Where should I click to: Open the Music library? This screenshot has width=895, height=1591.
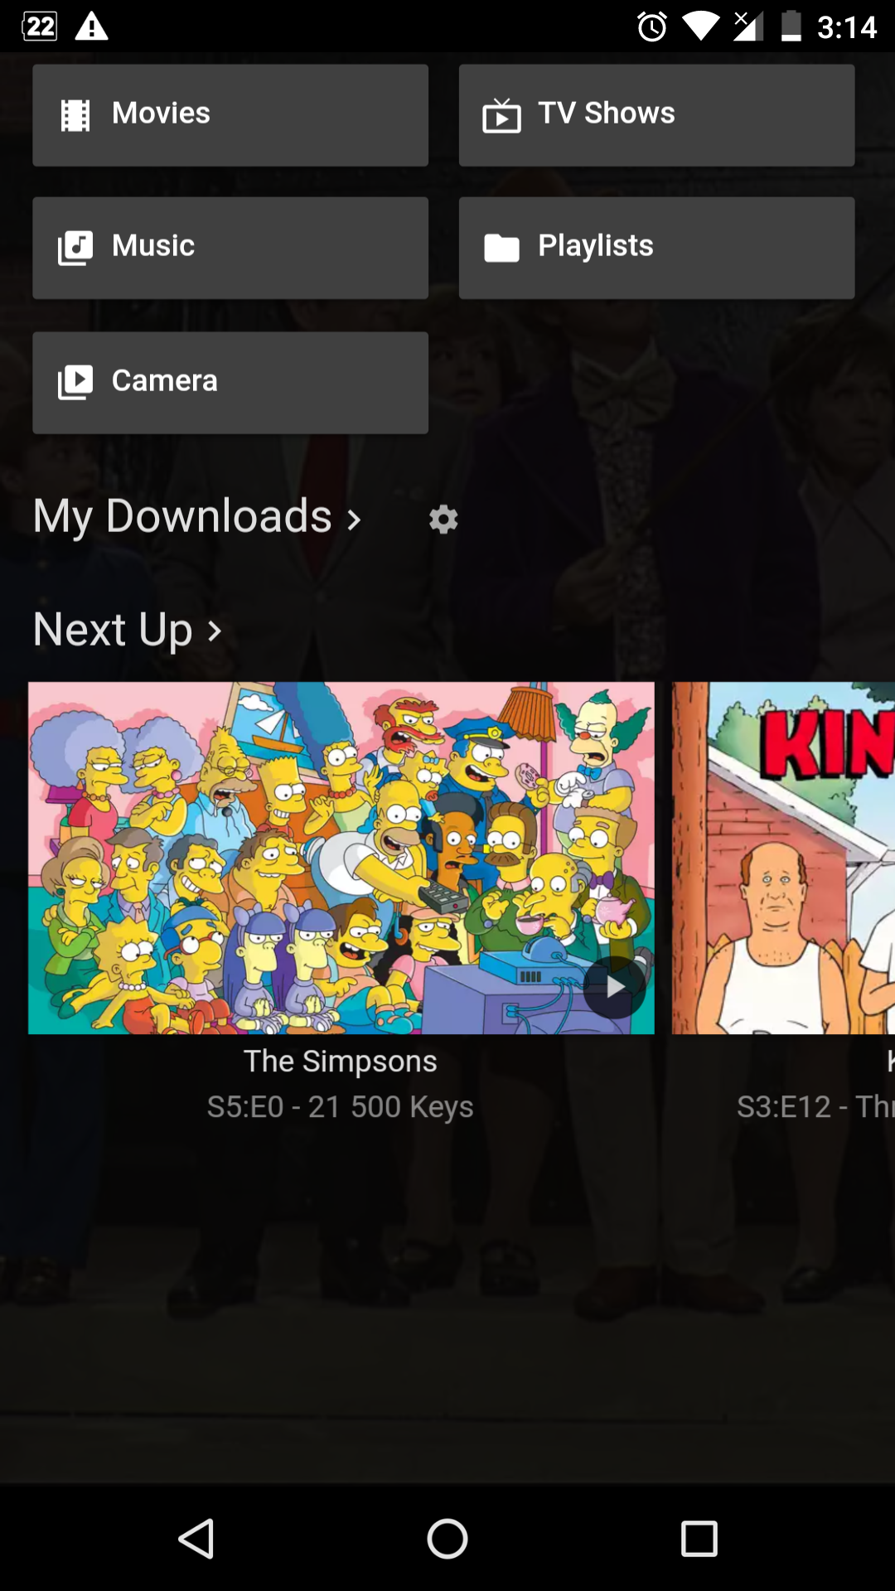pos(230,248)
